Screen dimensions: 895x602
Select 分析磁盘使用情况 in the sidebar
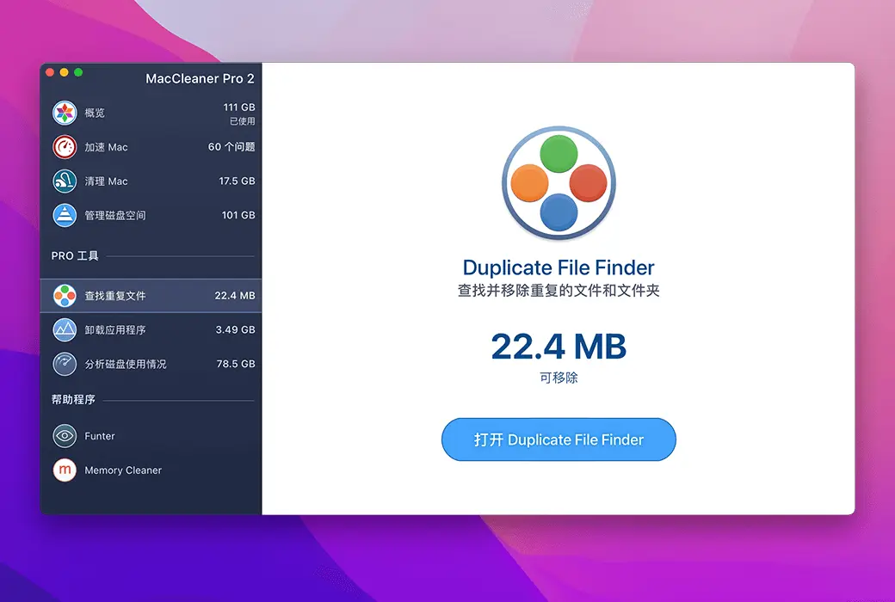pyautogui.click(x=151, y=364)
